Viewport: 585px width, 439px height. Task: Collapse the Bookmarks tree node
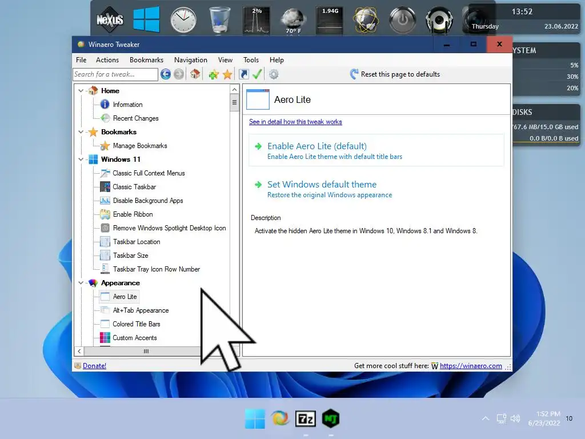(81, 132)
